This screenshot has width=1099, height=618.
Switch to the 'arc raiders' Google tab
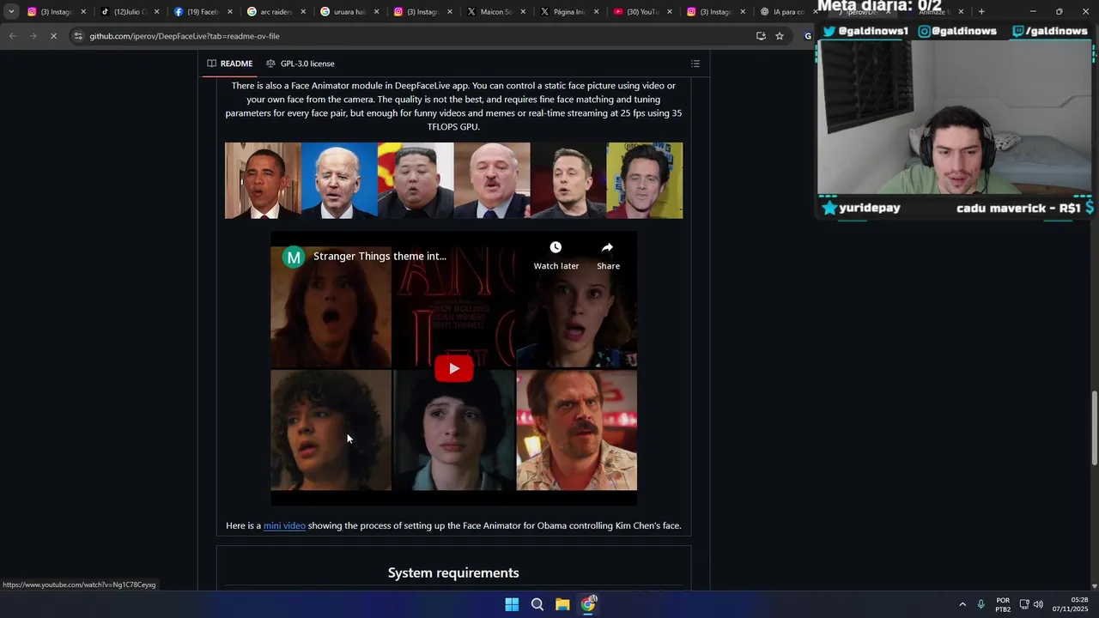point(275,12)
